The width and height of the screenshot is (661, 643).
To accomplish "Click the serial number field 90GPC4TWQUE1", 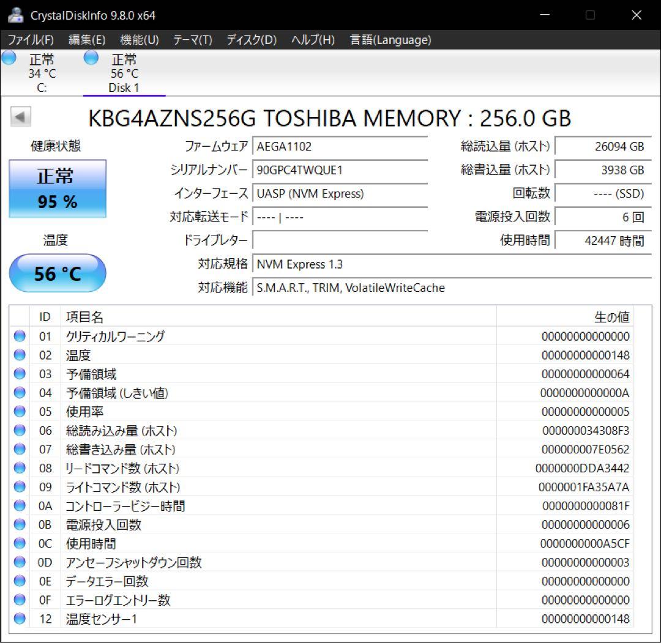I will (340, 170).
